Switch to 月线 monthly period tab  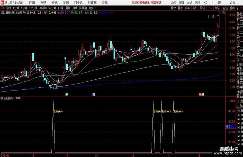(x=75, y=8)
